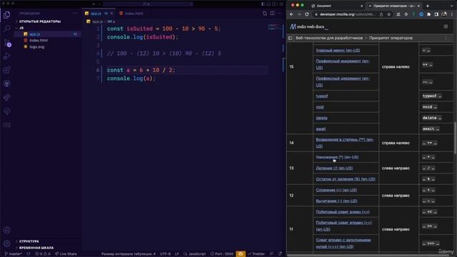Image resolution: width=457 pixels, height=257 pixels.
Task: Open the MDN hamburger menu
Action: pyautogui.click(x=446, y=26)
